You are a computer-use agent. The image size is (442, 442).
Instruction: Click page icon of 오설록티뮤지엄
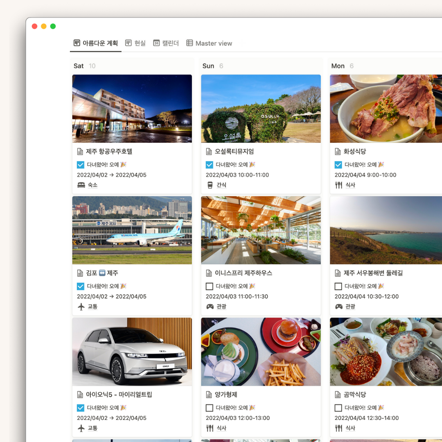[x=209, y=152]
